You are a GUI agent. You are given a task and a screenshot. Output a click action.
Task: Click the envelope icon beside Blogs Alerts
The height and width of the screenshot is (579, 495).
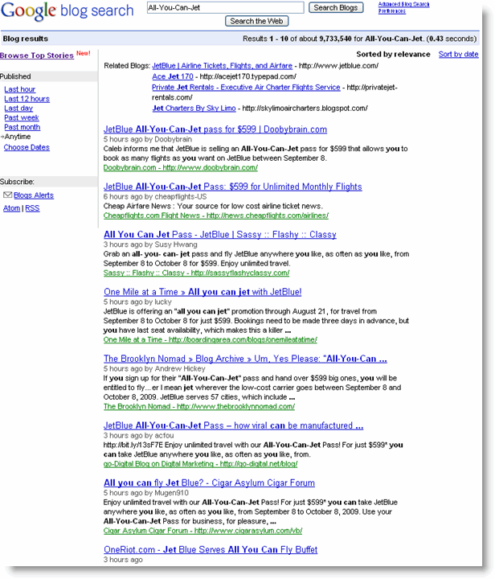click(7, 195)
